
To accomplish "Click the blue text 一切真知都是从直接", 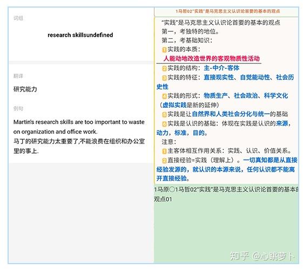I will point(271,160).
